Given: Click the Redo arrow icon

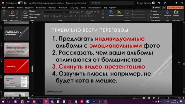Looking at the screenshot, I should (x=4, y=14).
